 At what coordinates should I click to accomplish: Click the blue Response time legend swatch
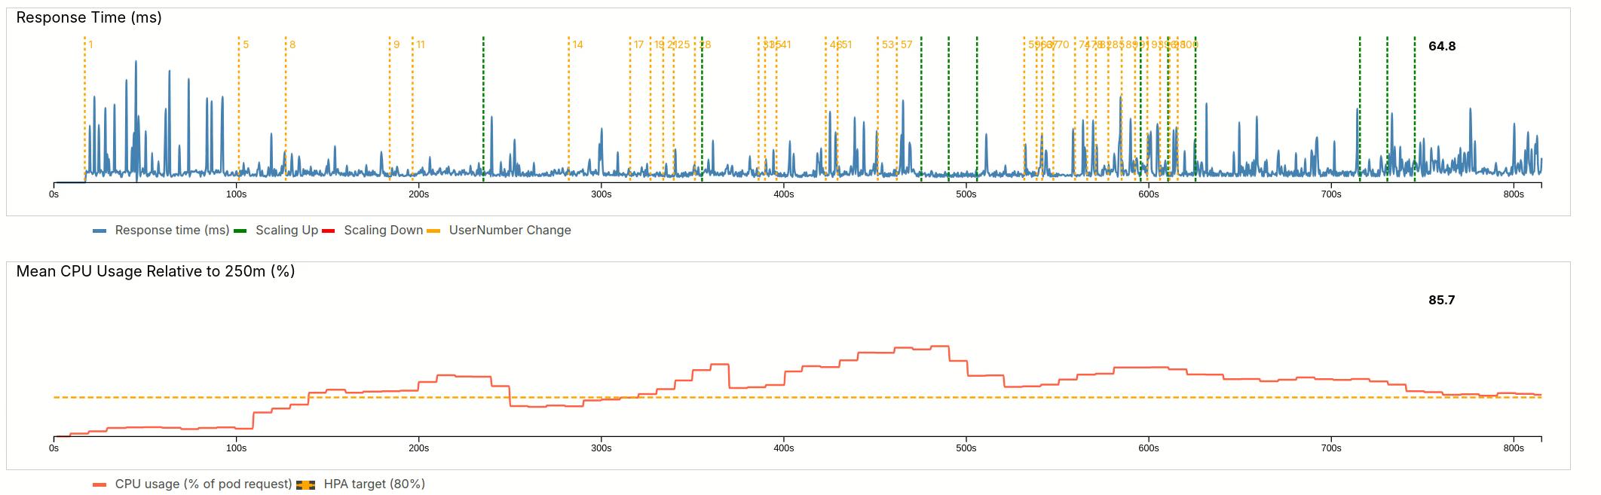99,231
